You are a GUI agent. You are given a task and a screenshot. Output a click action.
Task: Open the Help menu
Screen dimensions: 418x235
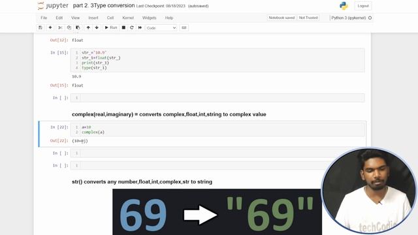[x=169, y=18]
